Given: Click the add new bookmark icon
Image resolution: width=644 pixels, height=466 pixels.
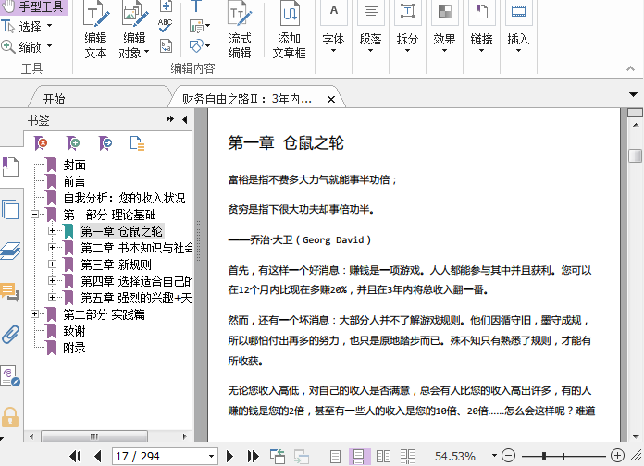Looking at the screenshot, I should [73, 142].
